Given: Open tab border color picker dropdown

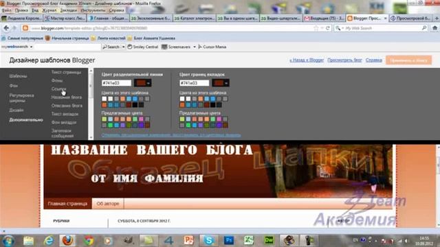Looking at the screenshot, I should 221,83.
